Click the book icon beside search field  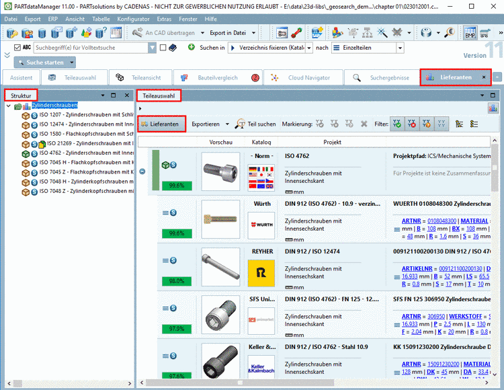click(173, 48)
